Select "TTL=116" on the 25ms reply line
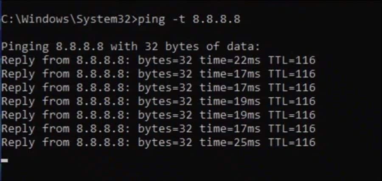Image resolution: width=382 pixels, height=181 pixels. pyautogui.click(x=292, y=142)
